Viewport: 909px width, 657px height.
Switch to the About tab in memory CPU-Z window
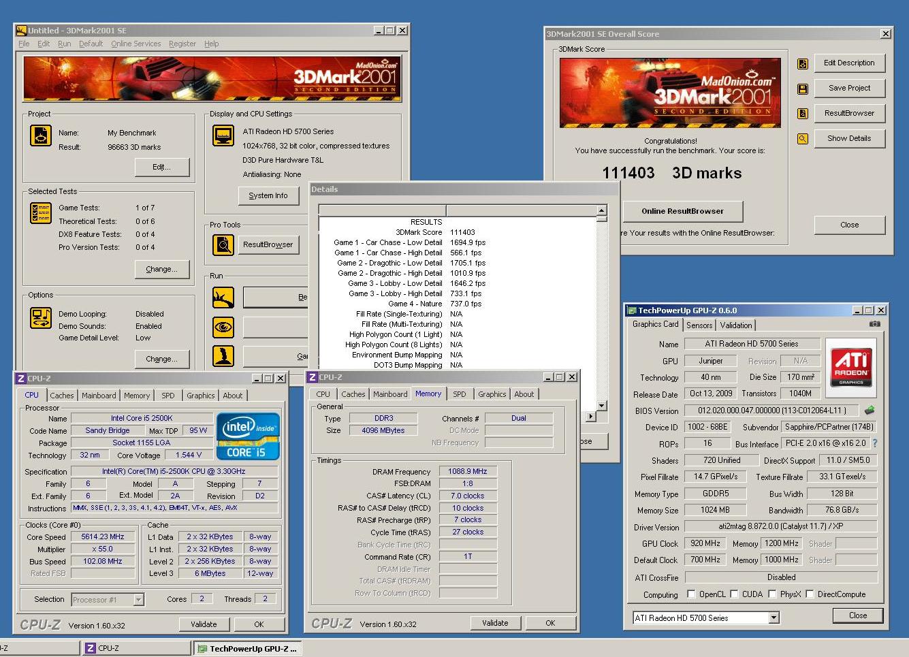(524, 394)
